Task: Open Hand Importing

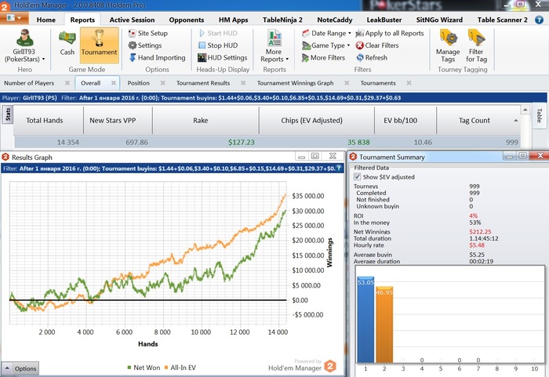Action: pos(157,58)
